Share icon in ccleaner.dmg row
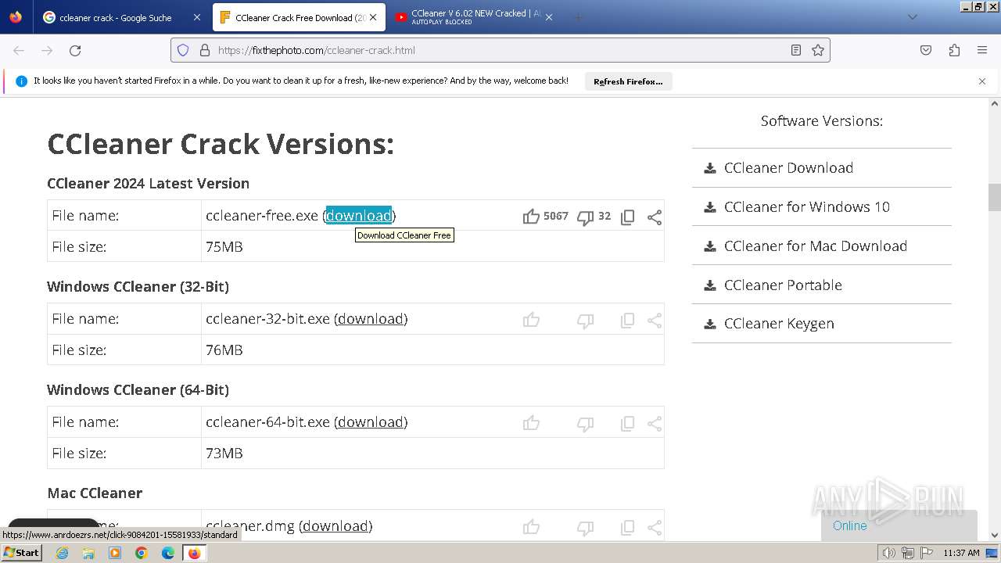The width and height of the screenshot is (1001, 563). [655, 528]
